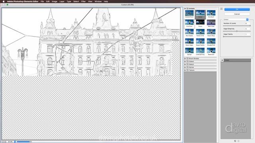Click the Edge Simplicity slider
The width and height of the screenshot is (255, 143).
coord(237,31)
